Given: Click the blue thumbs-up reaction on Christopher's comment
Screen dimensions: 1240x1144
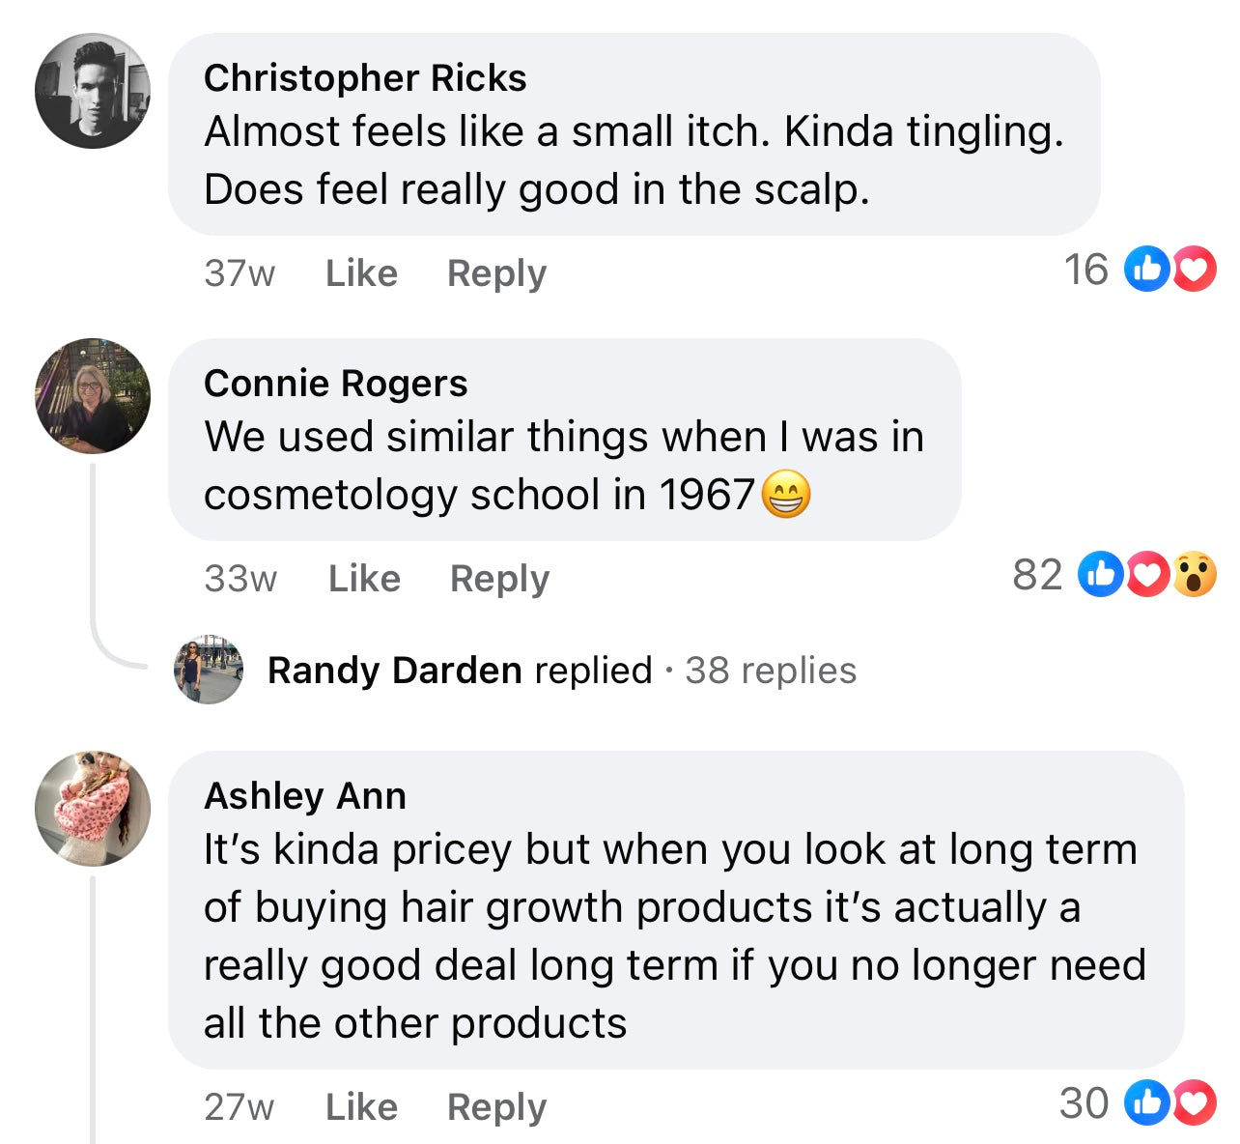Looking at the screenshot, I should 1146,270.
